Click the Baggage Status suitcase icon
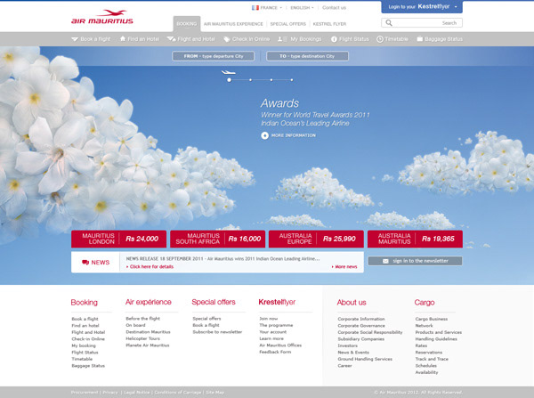Viewport: 534px width, 398px height. click(420, 39)
